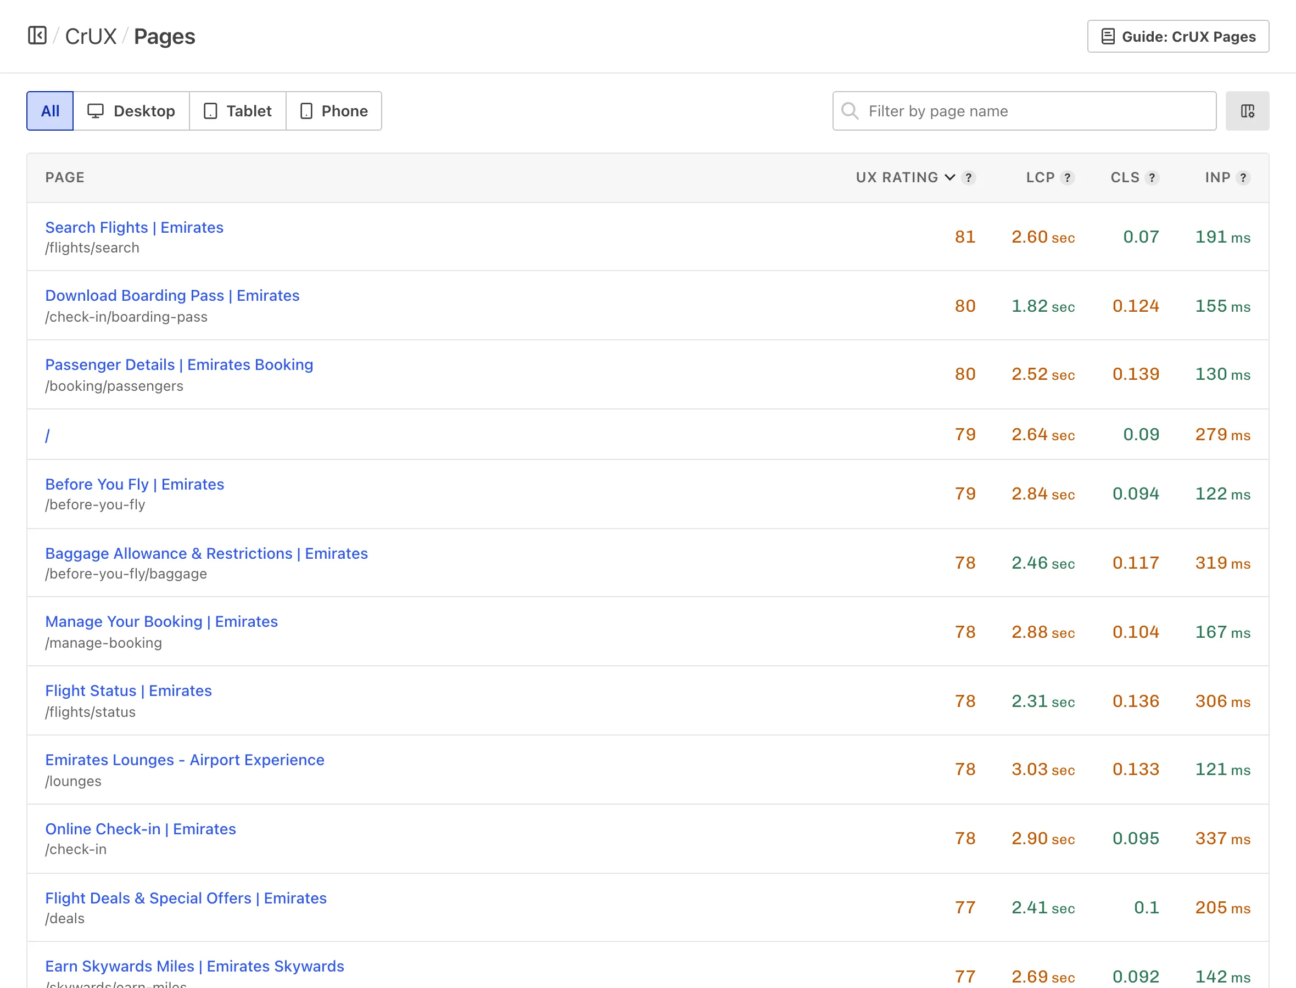Viewport: 1296px width, 988px height.
Task: Click the /manage-booking path text
Action: pos(104,642)
